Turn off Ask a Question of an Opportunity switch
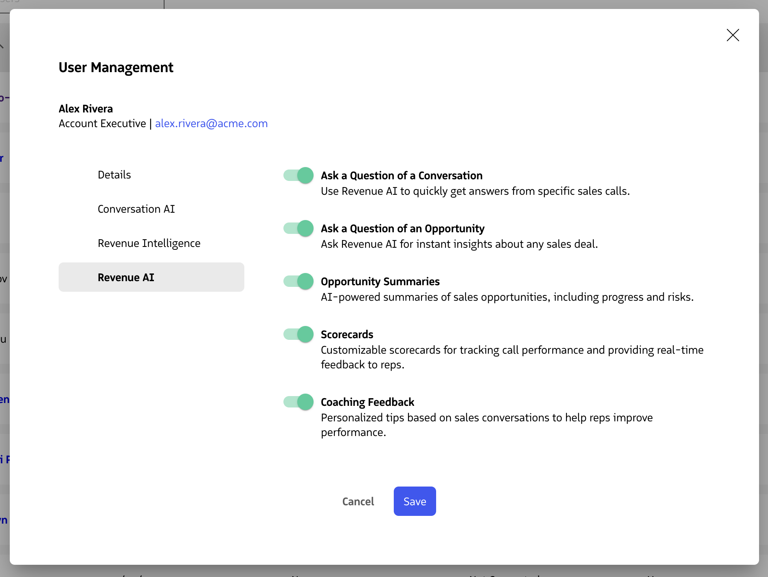Viewport: 768px width, 577px height. tap(298, 229)
